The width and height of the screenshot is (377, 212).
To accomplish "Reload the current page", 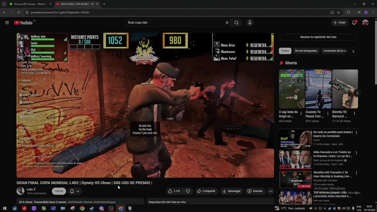I will tap(18, 12).
